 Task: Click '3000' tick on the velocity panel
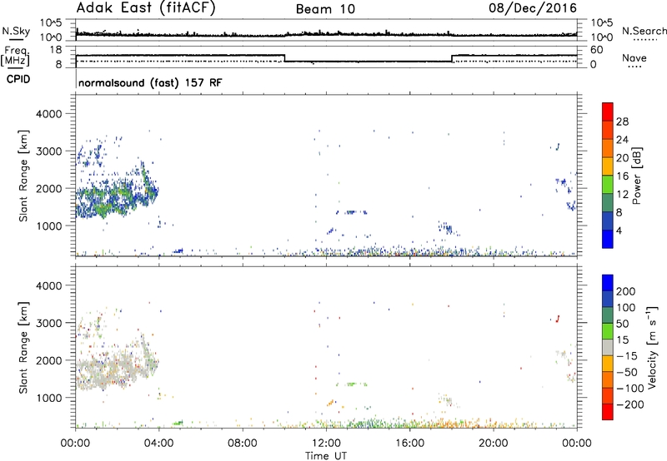tap(48, 323)
